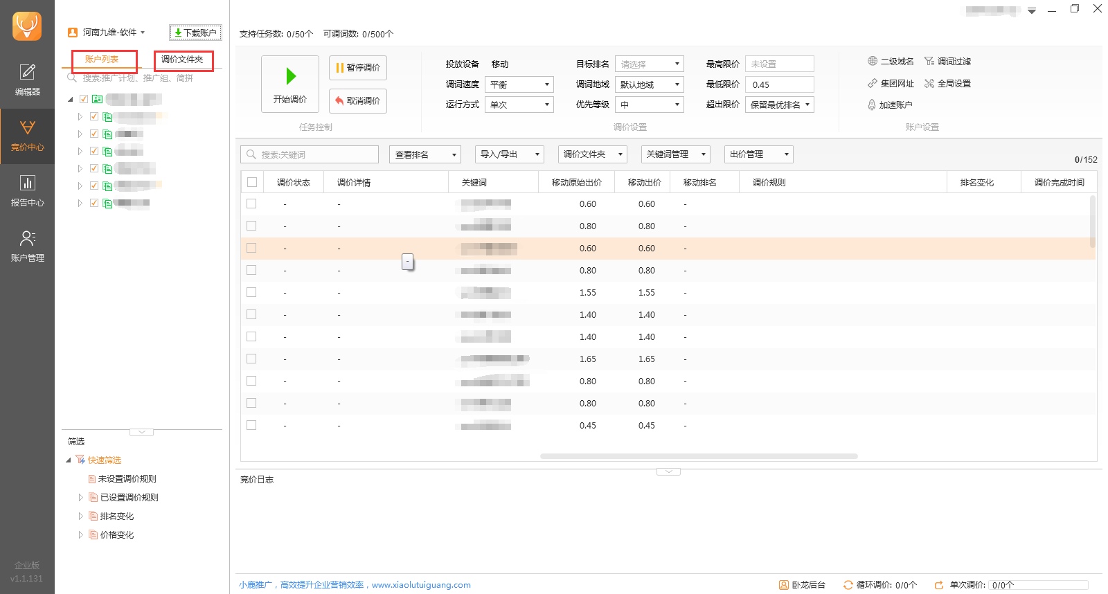Click the search magnifier in keyword search box

(251, 154)
